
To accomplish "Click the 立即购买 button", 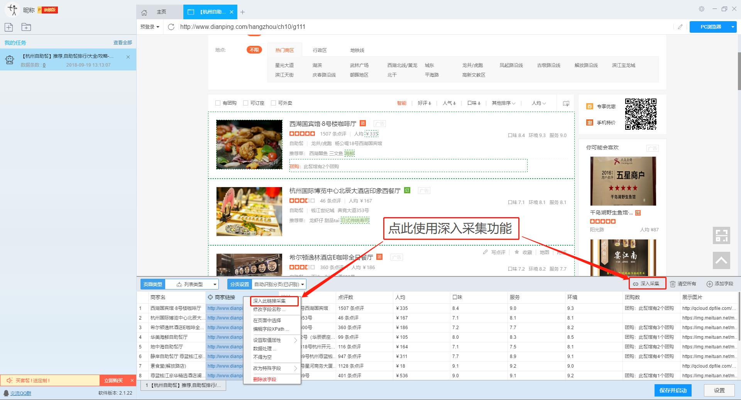I will (x=113, y=380).
